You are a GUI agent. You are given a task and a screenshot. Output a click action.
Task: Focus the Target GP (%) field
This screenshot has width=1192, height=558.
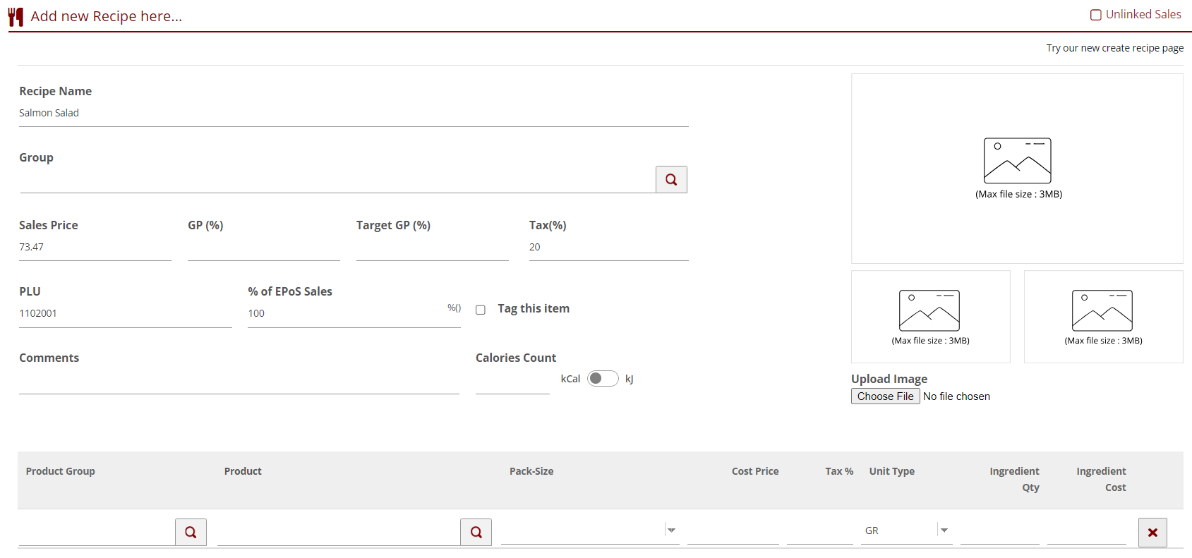432,248
